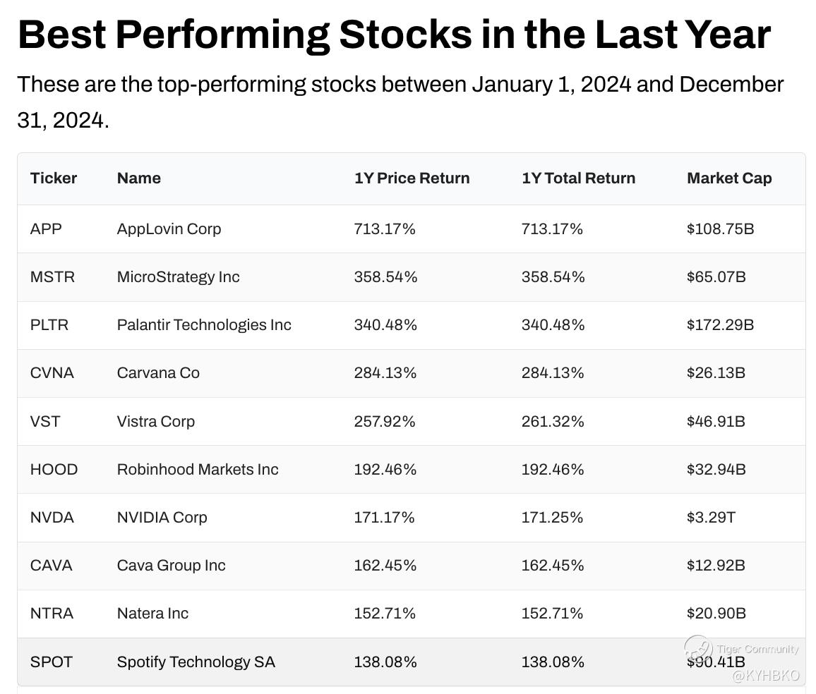Screen dimensions: 816x694
Task: Click the @KYHBKO watermark username
Action: click(766, 676)
